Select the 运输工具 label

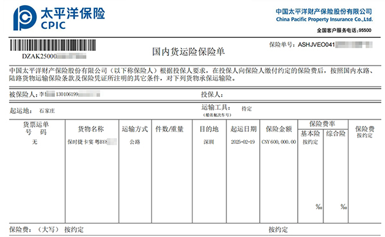pos(216,107)
